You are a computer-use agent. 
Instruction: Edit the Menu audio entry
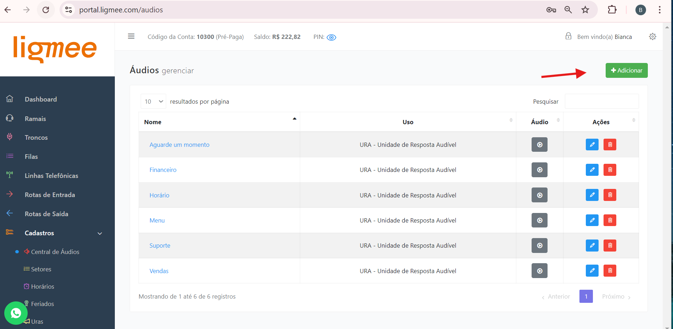[592, 220]
